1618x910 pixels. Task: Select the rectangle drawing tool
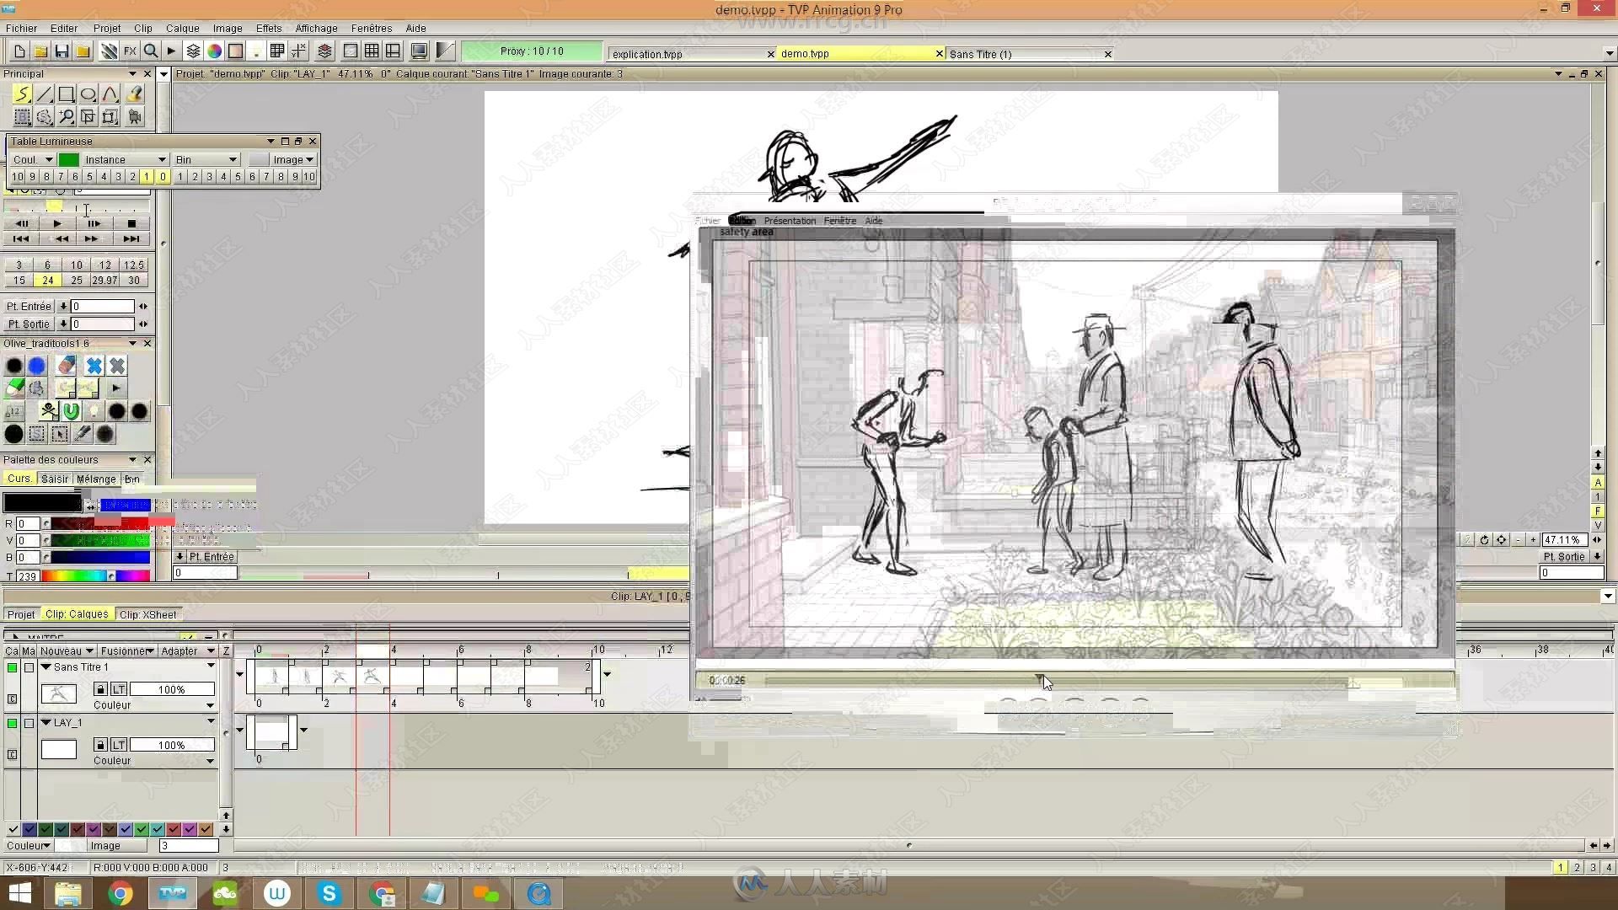(x=66, y=94)
